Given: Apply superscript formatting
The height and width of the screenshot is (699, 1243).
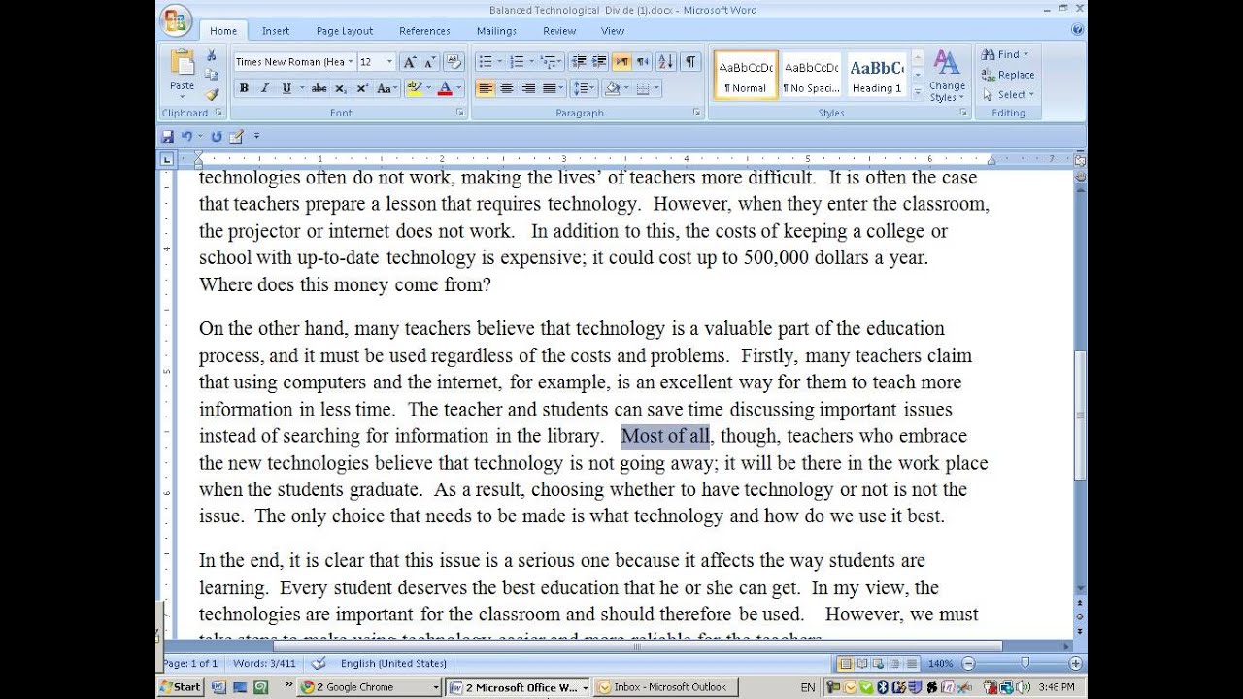Looking at the screenshot, I should [362, 88].
